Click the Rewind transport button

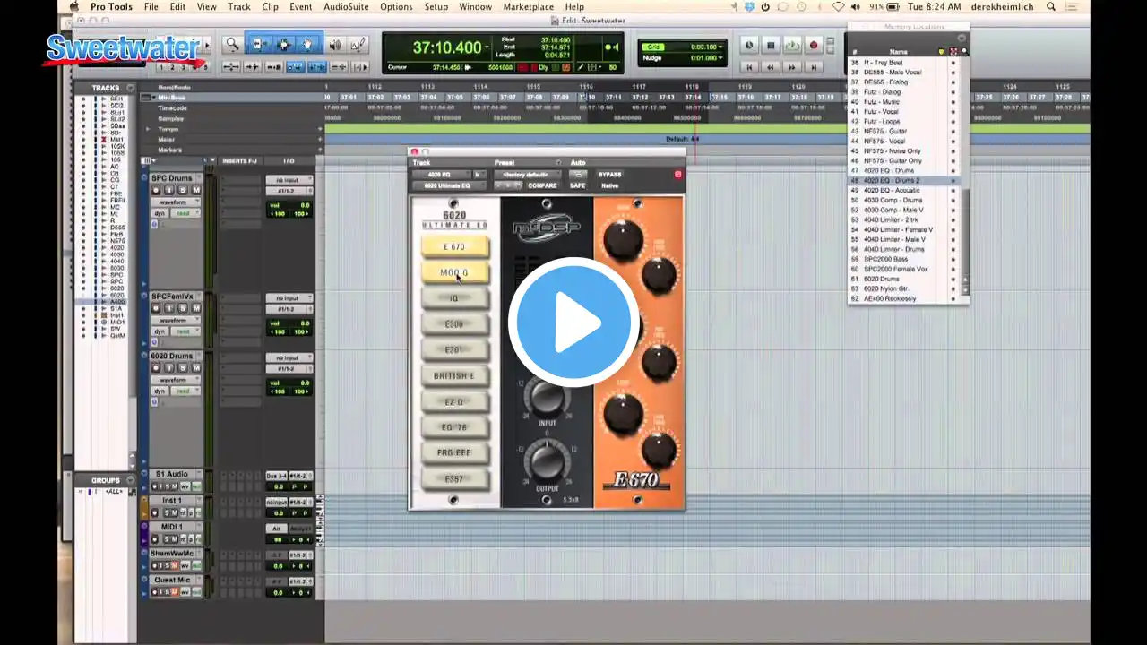[771, 66]
